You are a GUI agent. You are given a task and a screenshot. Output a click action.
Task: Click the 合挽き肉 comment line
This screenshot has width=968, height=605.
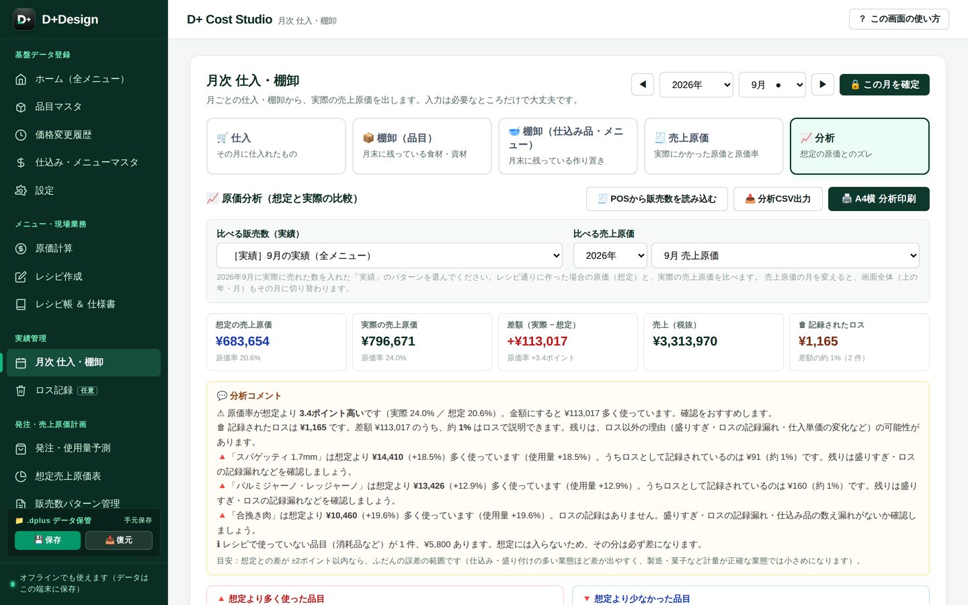[x=566, y=522]
